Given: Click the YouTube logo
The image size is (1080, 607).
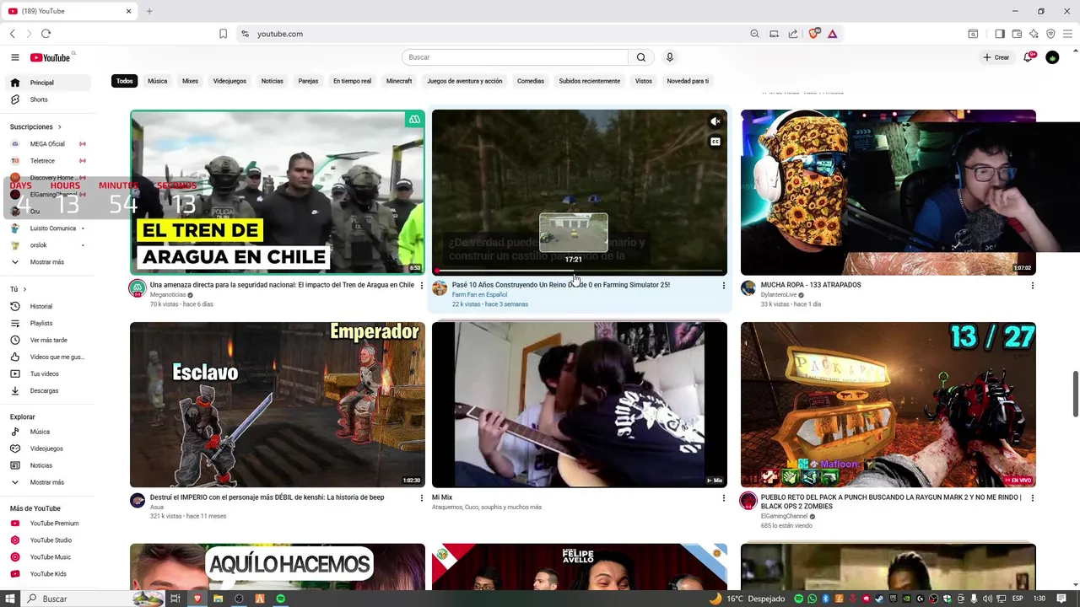Looking at the screenshot, I should 51,57.
